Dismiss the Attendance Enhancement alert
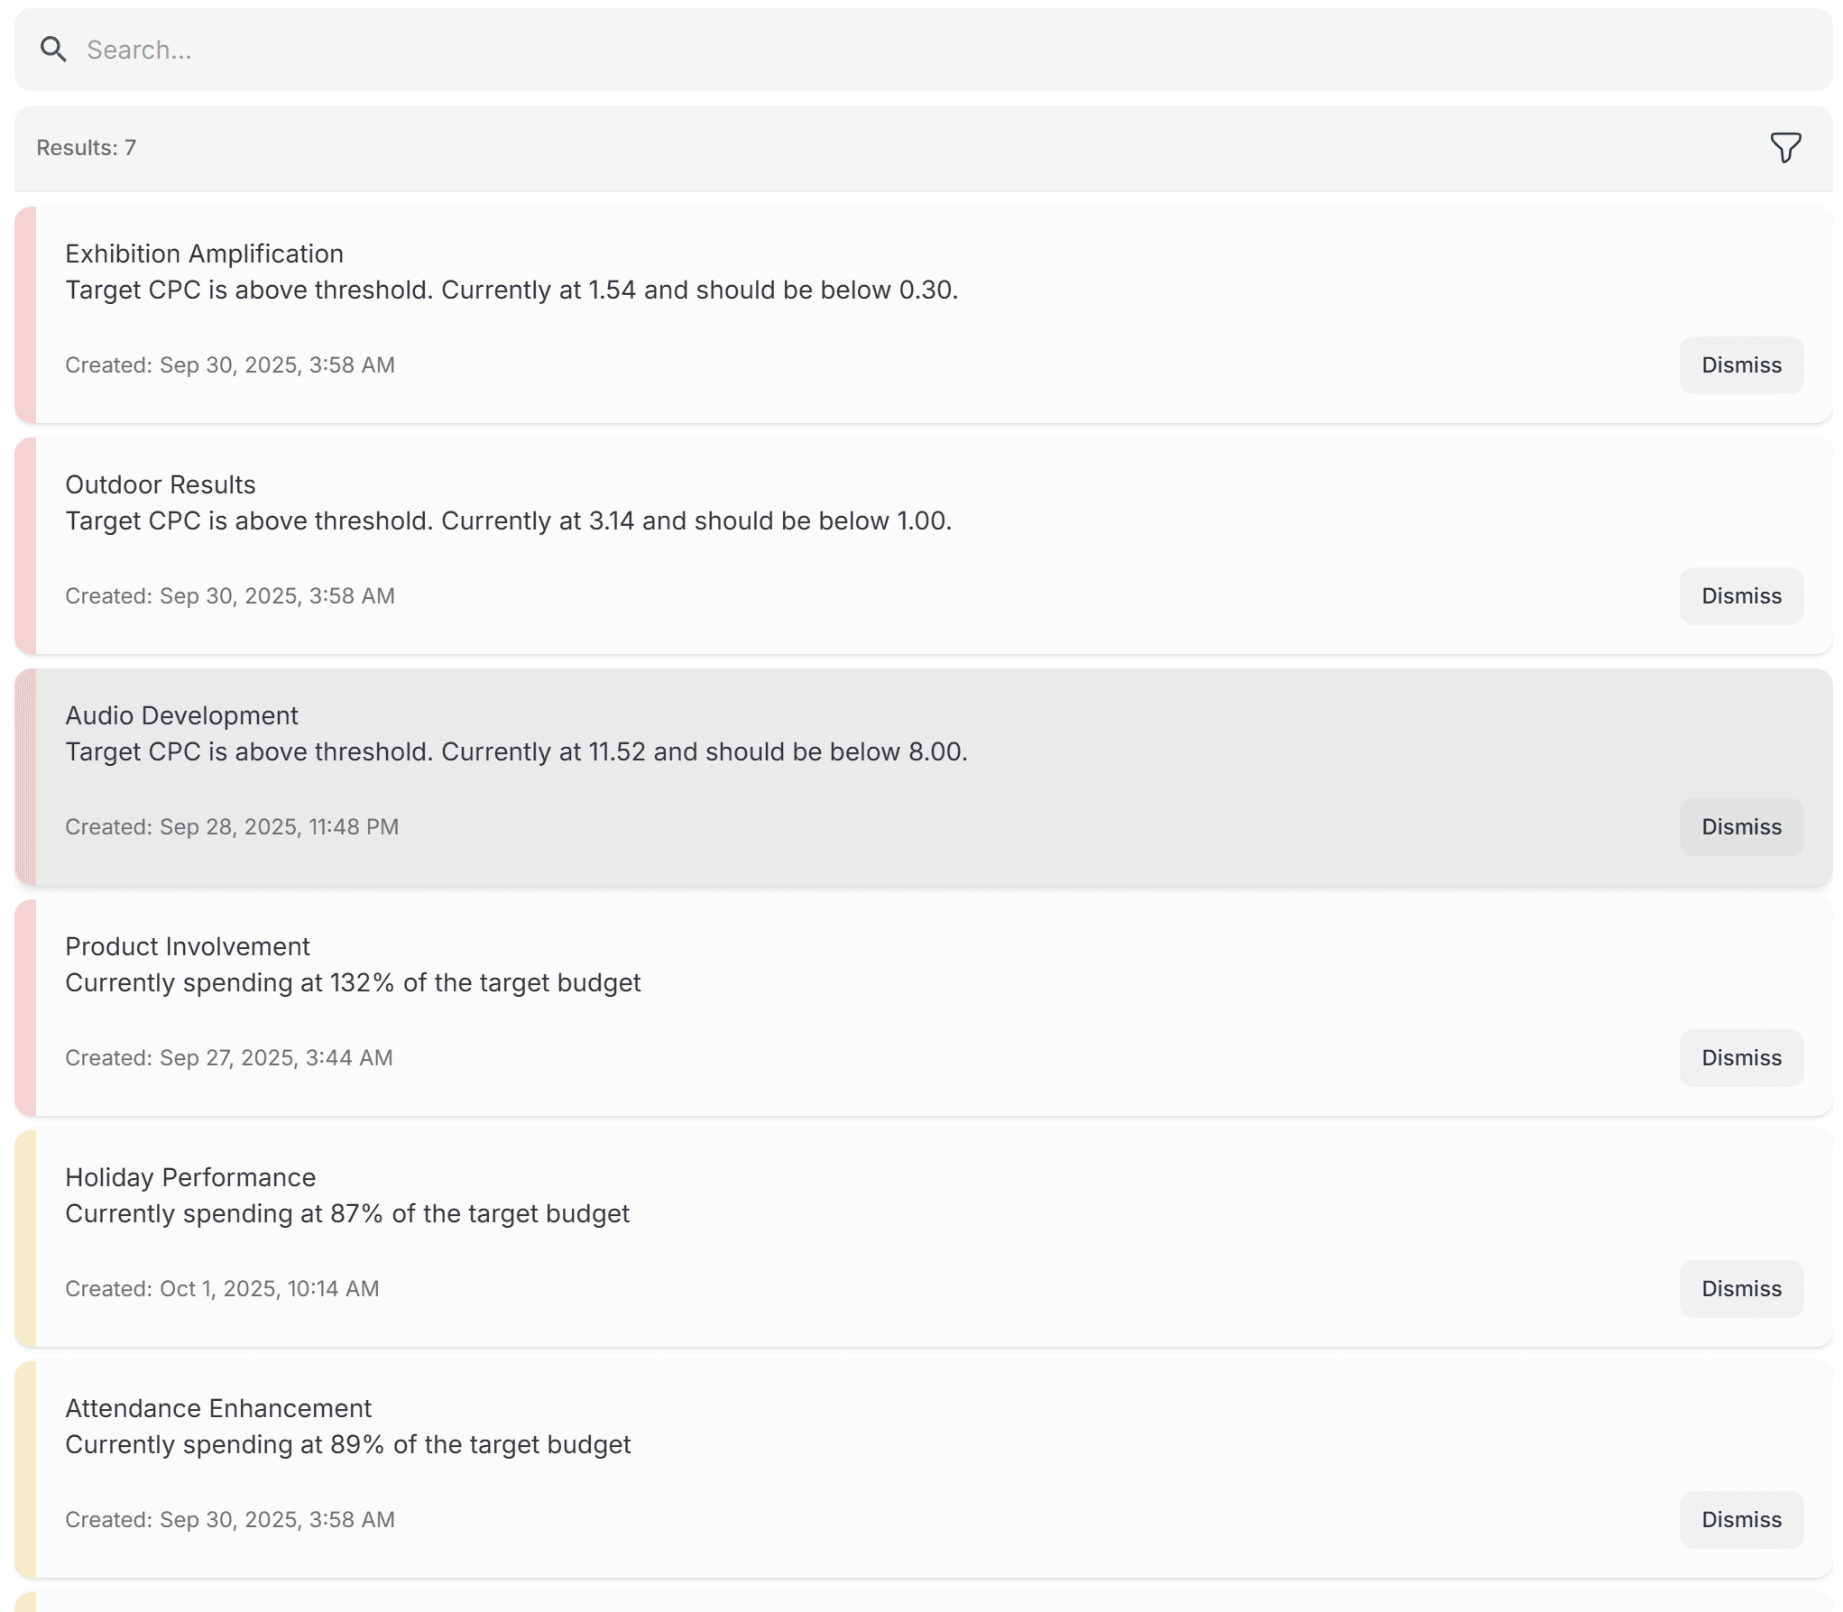The image size is (1843, 1612). [1740, 1519]
